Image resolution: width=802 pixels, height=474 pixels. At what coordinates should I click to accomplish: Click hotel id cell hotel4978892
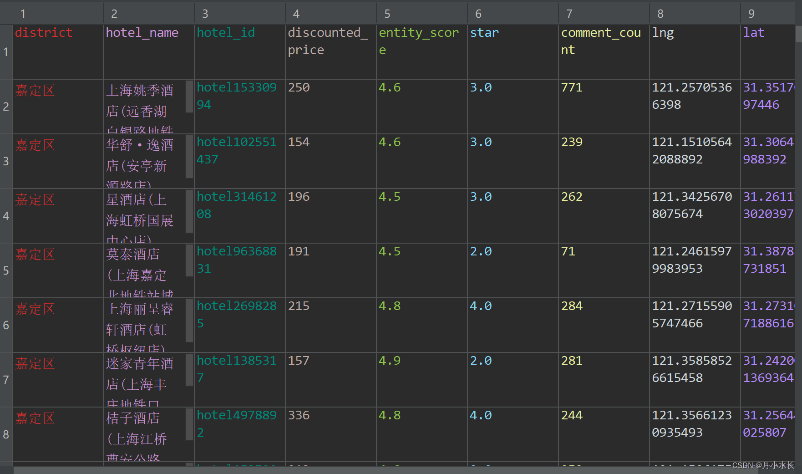tap(240, 434)
